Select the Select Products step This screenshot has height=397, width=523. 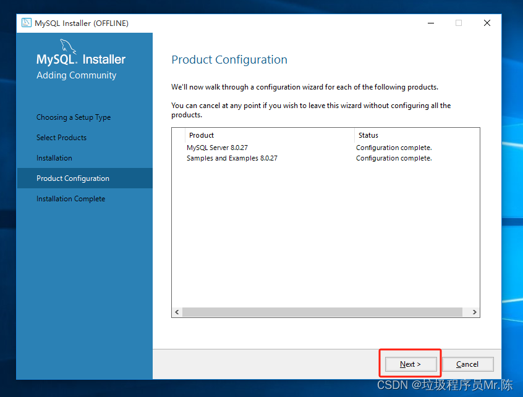61,138
